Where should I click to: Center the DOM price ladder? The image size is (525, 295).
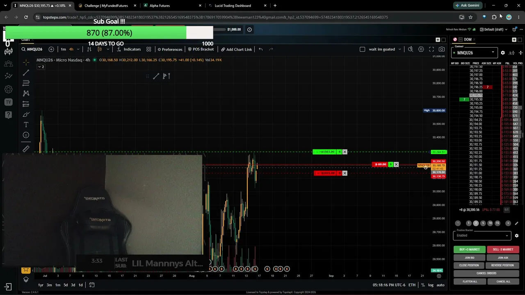point(521,53)
